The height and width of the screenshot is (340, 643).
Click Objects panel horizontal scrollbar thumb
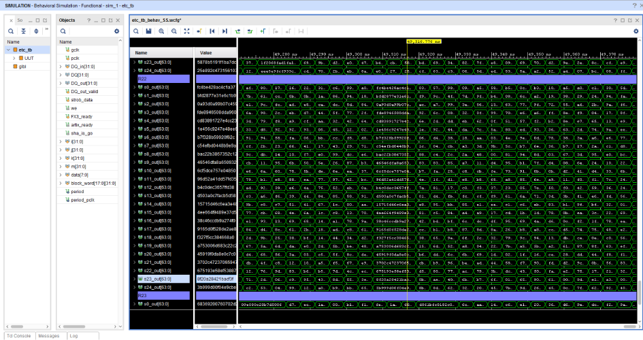point(74,326)
